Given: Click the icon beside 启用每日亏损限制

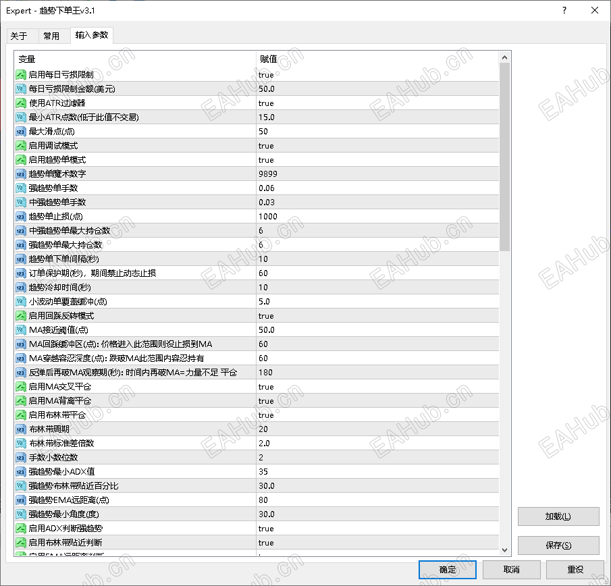Looking at the screenshot, I should click(21, 74).
